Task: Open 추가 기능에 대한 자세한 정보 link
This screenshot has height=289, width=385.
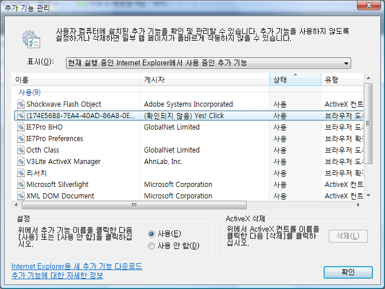Action: coord(57,275)
